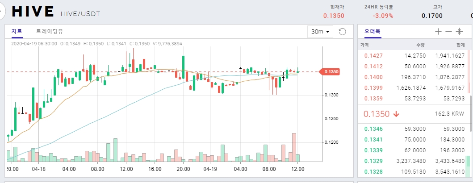Click the chart refresh icon
The height and width of the screenshot is (183, 473).
[x=343, y=32]
